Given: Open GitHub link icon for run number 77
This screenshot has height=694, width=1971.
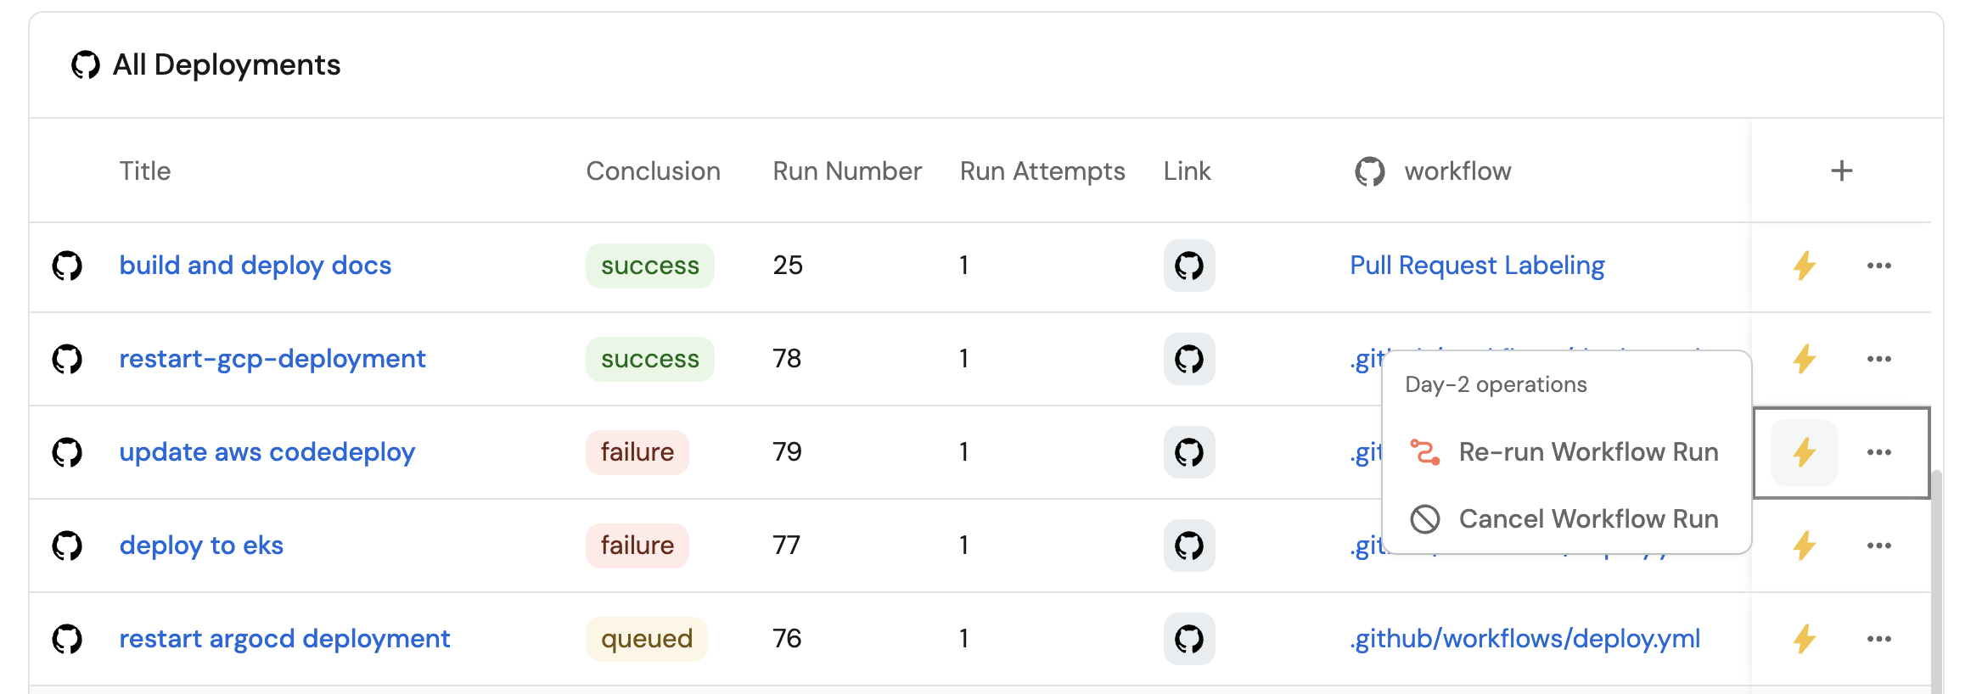Looking at the screenshot, I should coord(1188,546).
